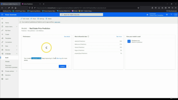This screenshot has width=178, height=100.
Task: Open My flows in the sidebar
Action: pos(8,31)
